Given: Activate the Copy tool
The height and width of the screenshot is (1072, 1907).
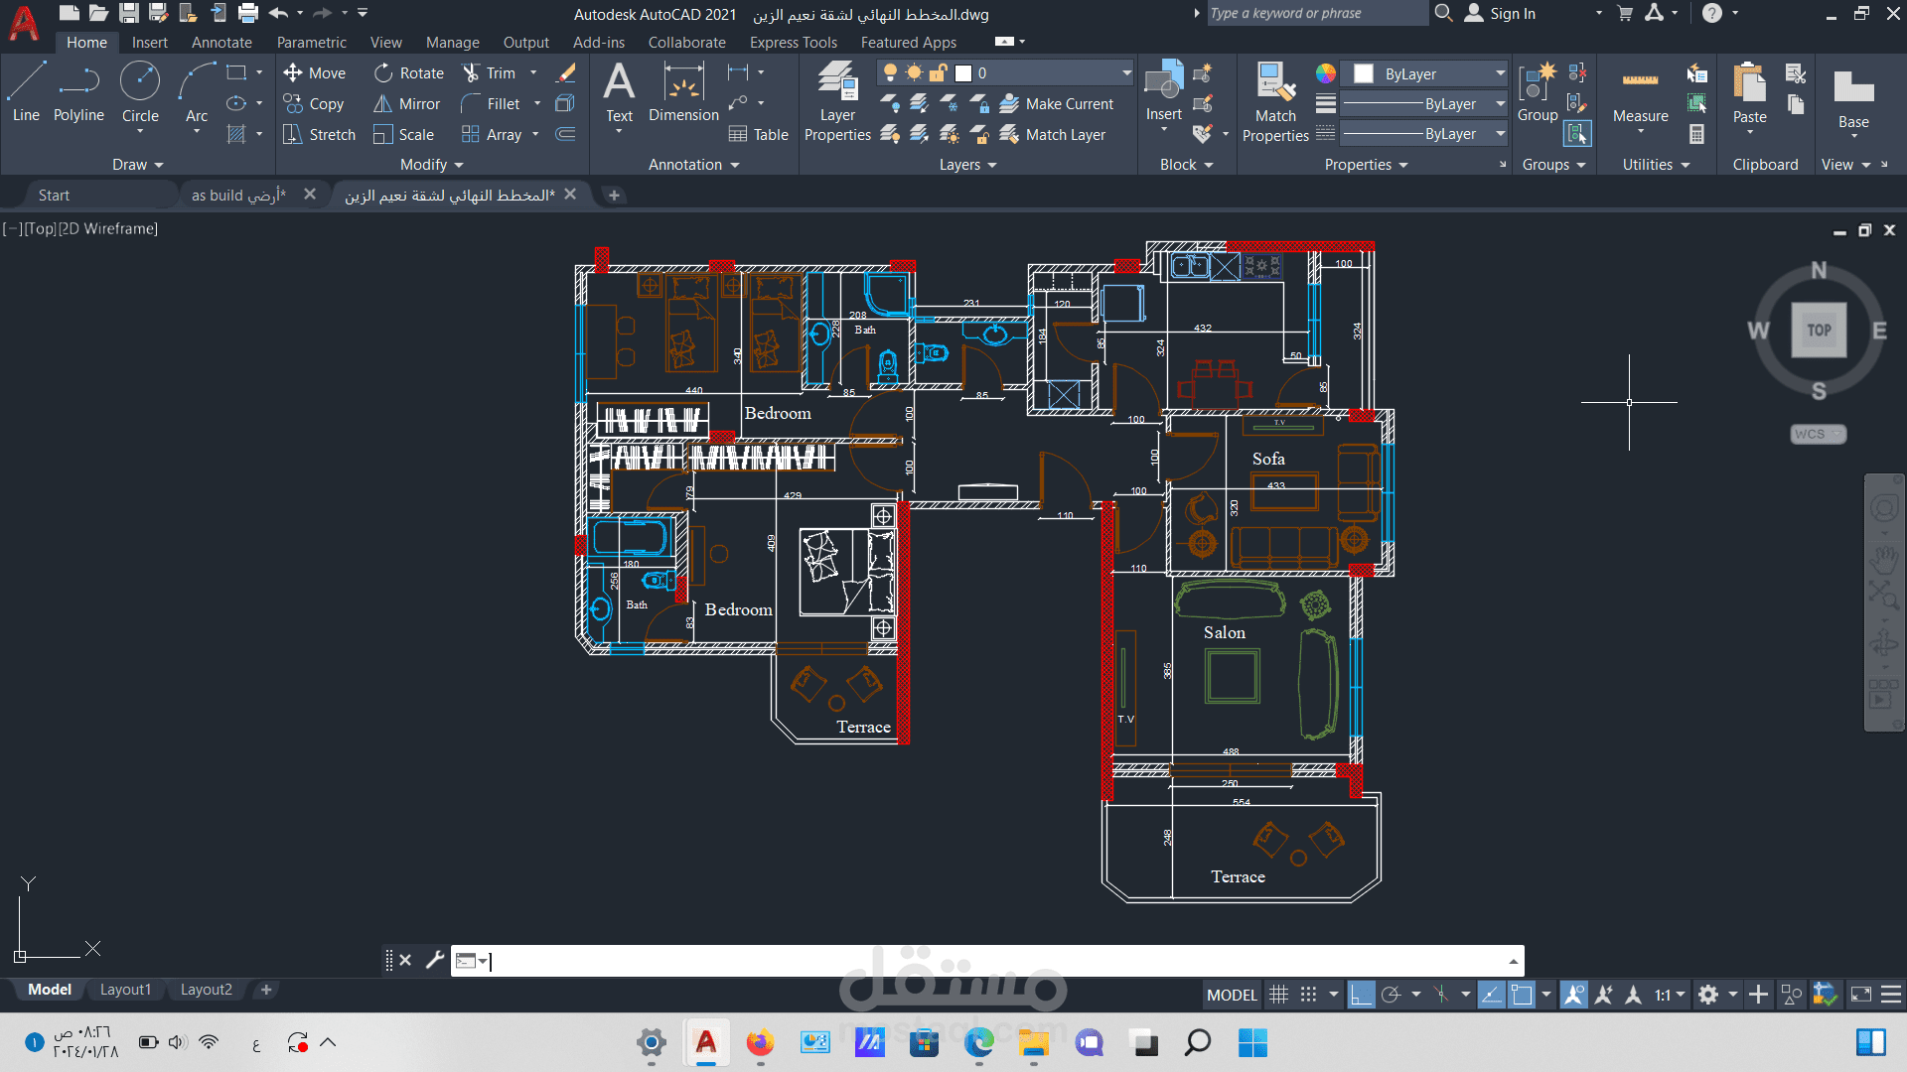Looking at the screenshot, I should [x=314, y=104].
